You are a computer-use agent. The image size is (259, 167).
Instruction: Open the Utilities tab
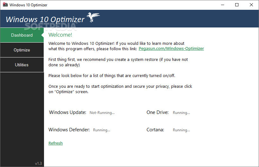pyautogui.click(x=22, y=65)
